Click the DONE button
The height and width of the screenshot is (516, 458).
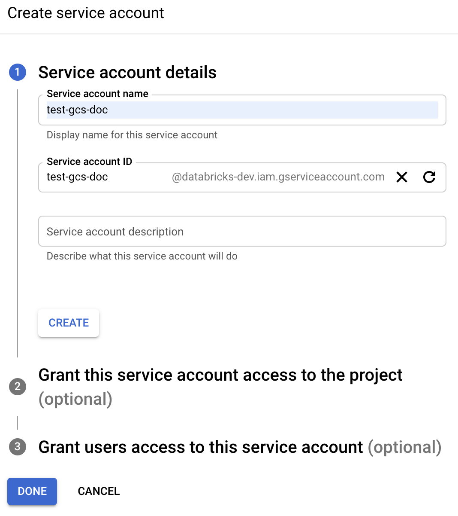point(32,491)
